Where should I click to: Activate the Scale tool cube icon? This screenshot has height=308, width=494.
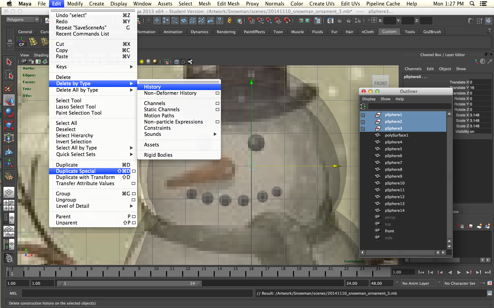[9, 125]
